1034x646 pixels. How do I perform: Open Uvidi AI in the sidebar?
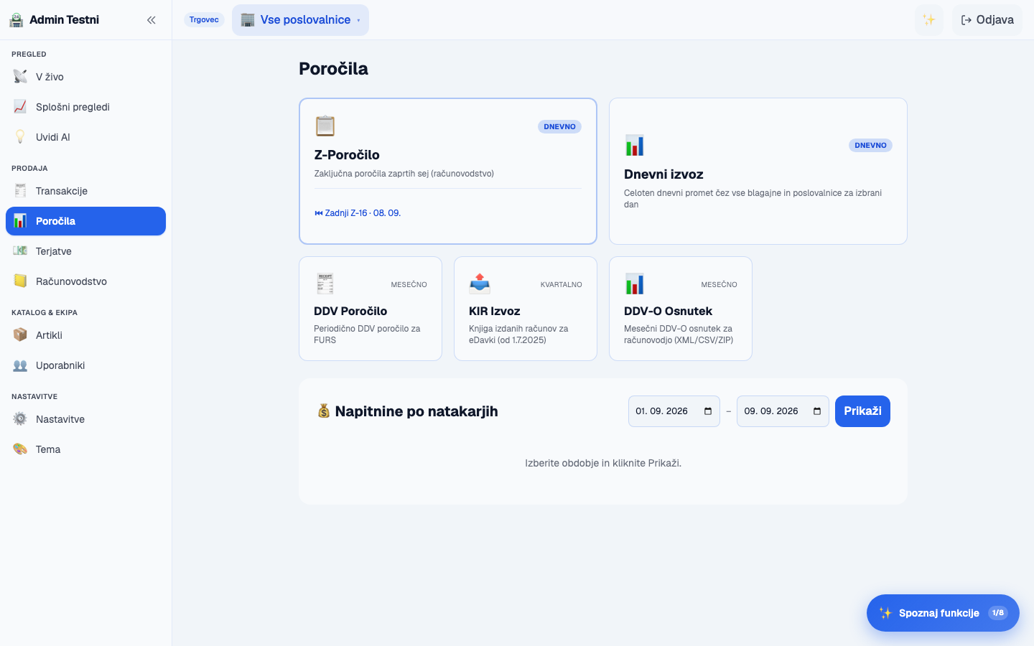[85, 137]
